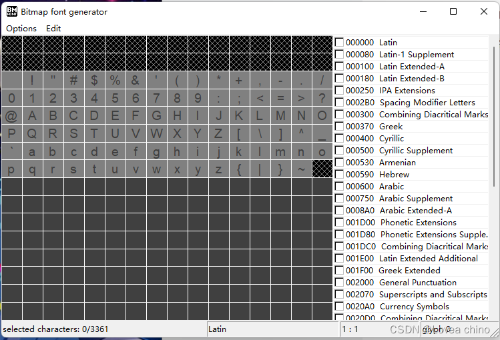Click the Latin status bar field
The image size is (500, 340).
click(272, 329)
